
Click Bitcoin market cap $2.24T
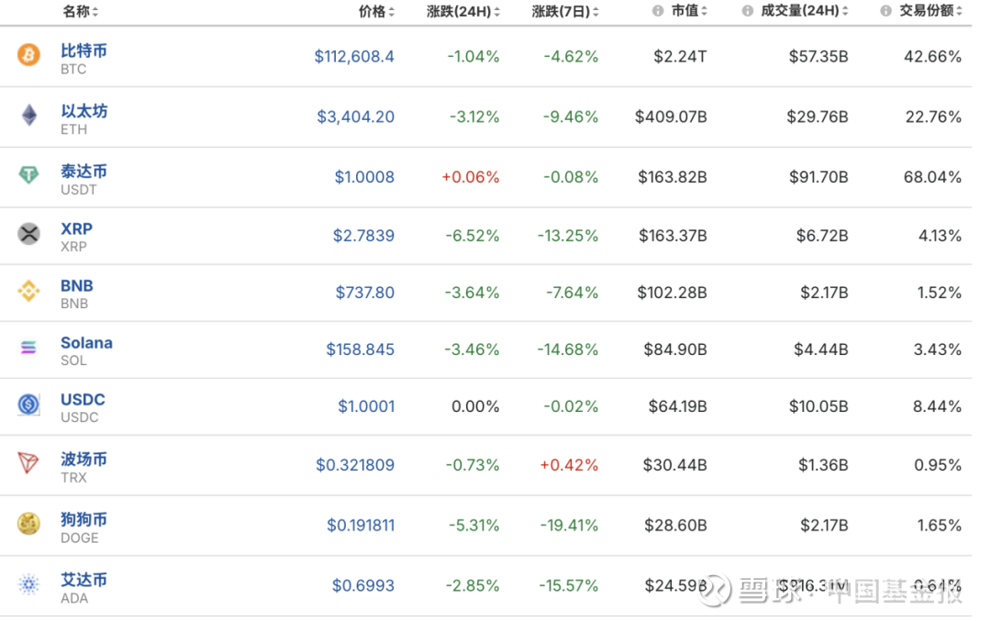680,57
